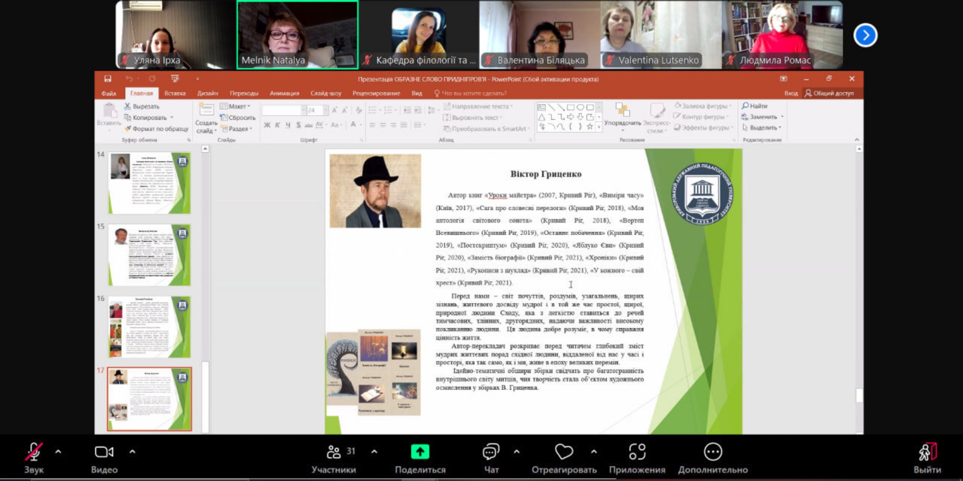Show next participants with blue arrow

[865, 36]
